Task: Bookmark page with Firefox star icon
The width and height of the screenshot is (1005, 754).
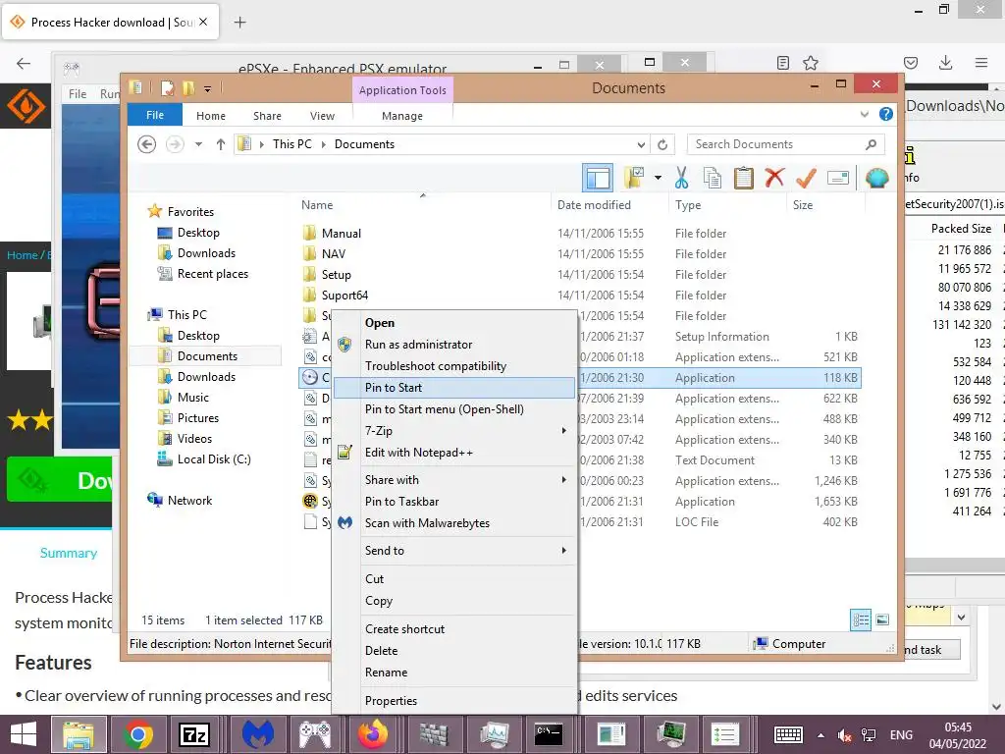Action: [x=811, y=63]
